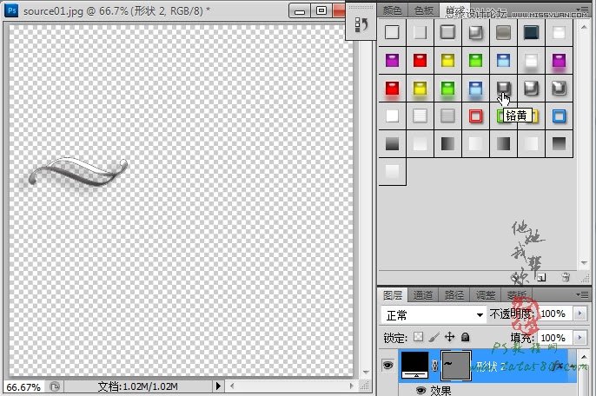The width and height of the screenshot is (596, 396).
Task: Toggle lock all padlock icon
Action: (466, 337)
